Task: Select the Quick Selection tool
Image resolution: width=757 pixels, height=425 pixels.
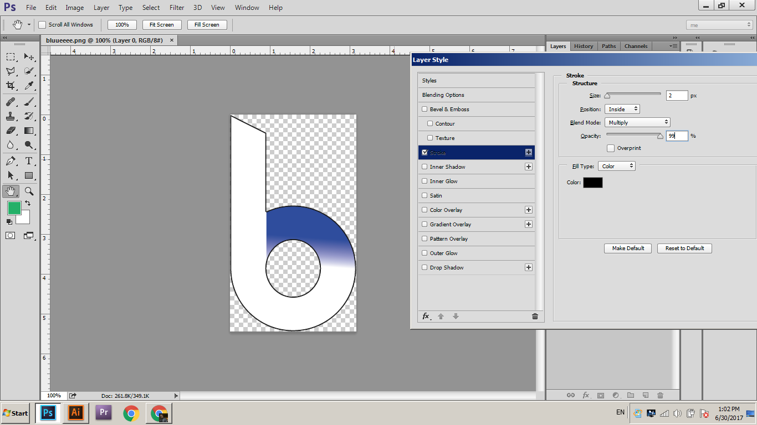Action: (x=29, y=71)
